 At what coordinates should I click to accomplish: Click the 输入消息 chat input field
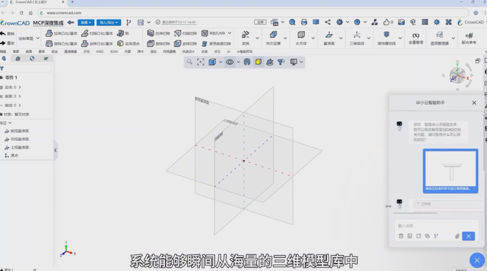click(436, 225)
